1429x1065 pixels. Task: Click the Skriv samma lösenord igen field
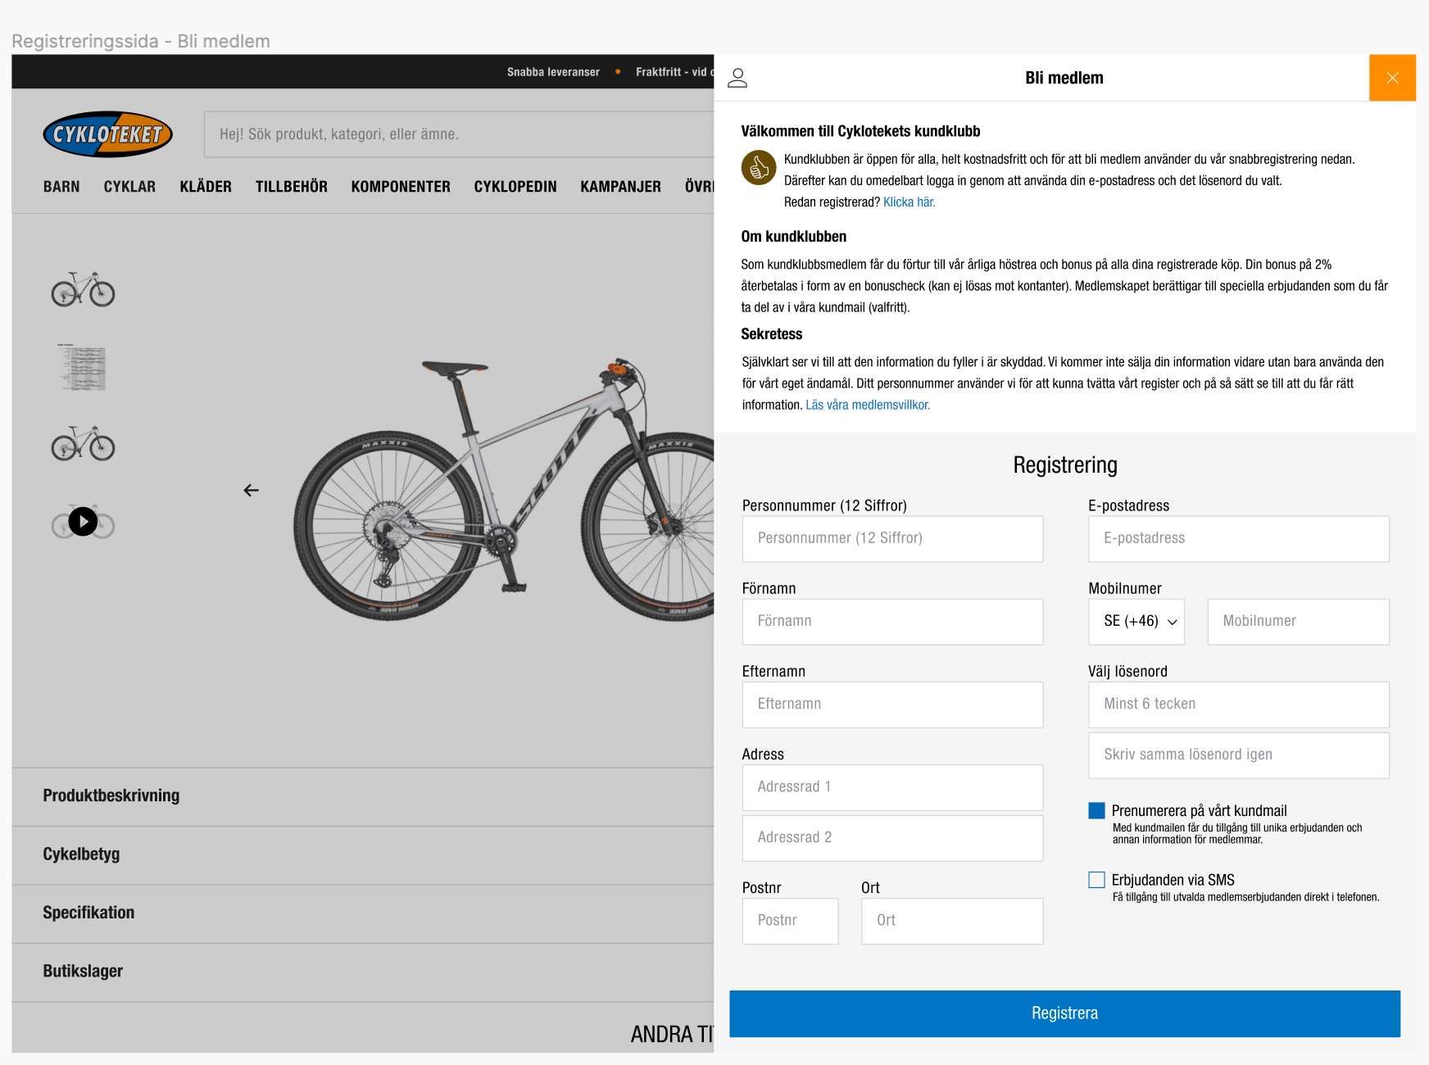(1239, 755)
